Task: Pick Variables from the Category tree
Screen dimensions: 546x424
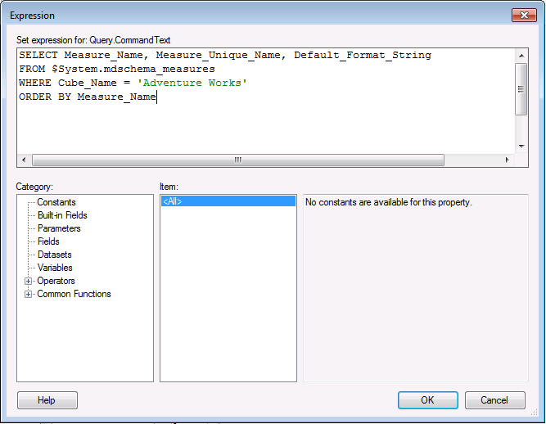Action: click(55, 268)
